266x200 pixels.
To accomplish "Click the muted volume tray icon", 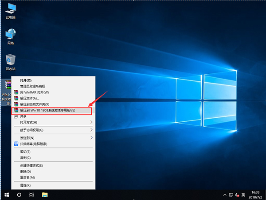I will click(237, 195).
